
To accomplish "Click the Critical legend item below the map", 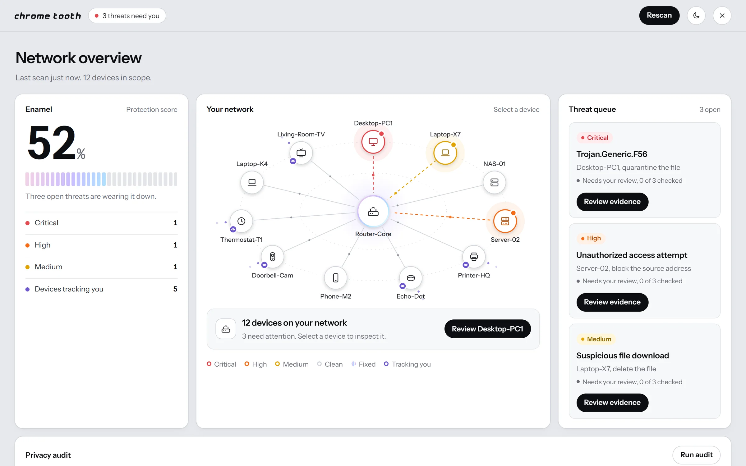I will pyautogui.click(x=221, y=364).
